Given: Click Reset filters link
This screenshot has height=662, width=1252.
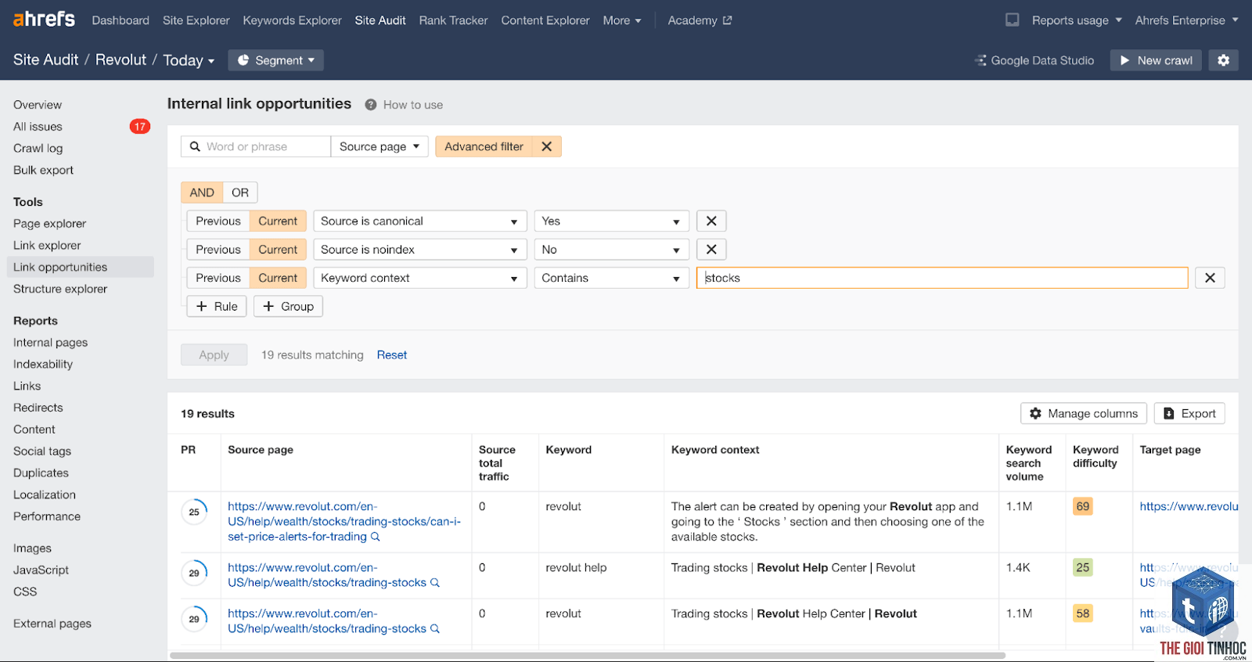Looking at the screenshot, I should pyautogui.click(x=392, y=354).
